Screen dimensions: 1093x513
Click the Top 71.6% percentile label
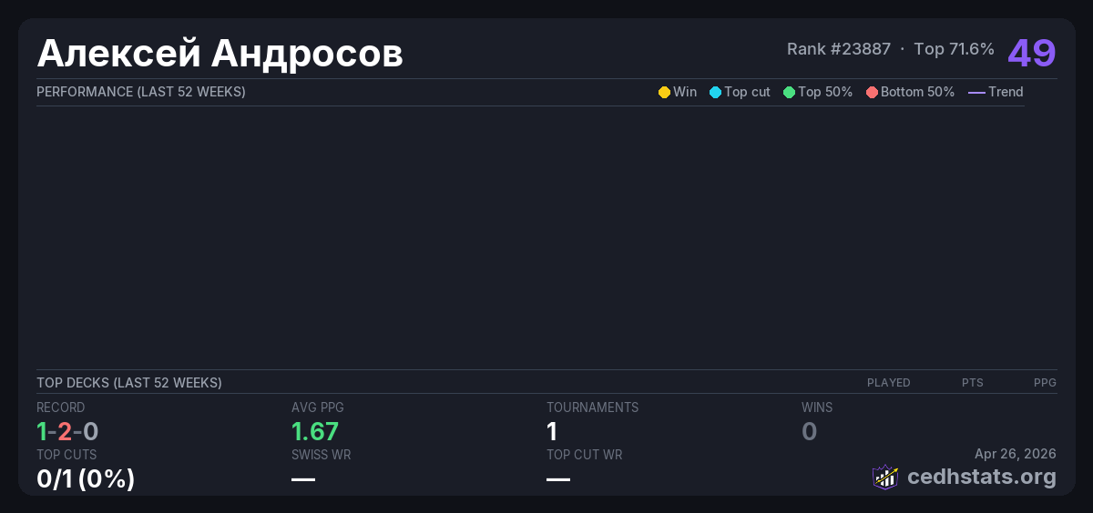pos(954,49)
